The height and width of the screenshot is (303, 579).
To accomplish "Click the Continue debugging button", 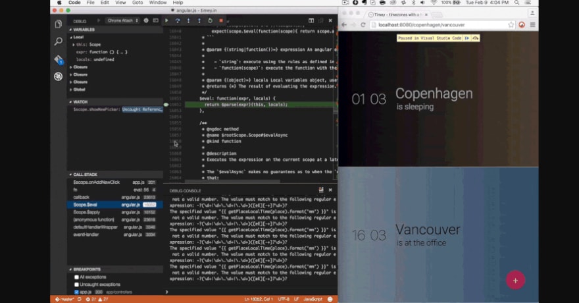I will (166, 20).
